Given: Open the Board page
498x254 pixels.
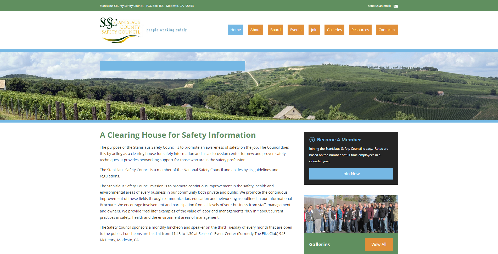Looking at the screenshot, I should pos(275,30).
